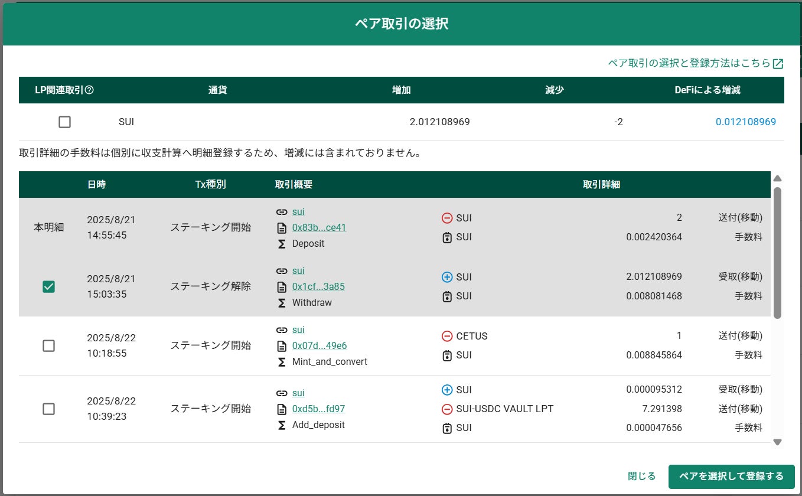
Task: Click the sigma icon beside Add_deposit
Action: pos(282,425)
